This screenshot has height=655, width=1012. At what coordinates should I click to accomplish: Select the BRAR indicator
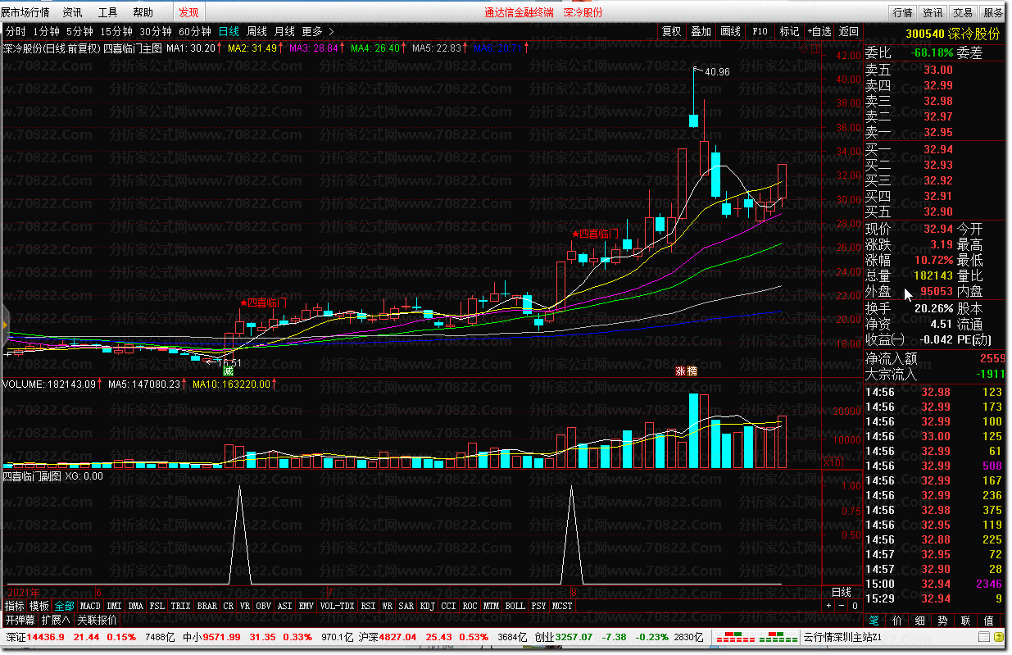click(207, 606)
